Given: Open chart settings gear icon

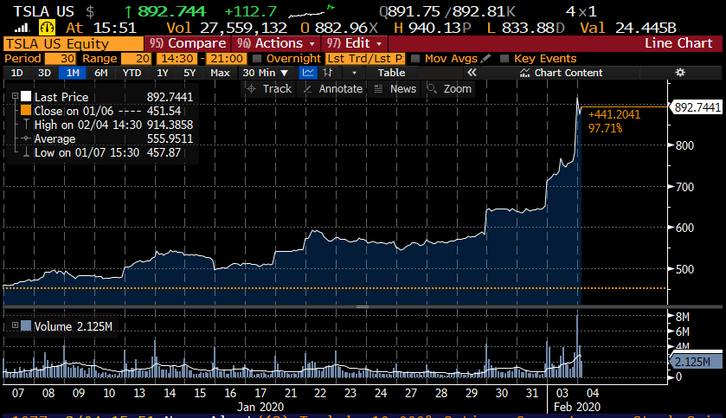Looking at the screenshot, I should point(679,73).
